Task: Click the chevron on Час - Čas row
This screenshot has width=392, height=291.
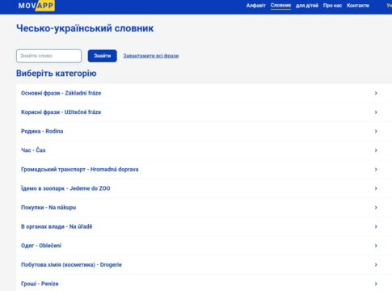Action: pos(376,150)
